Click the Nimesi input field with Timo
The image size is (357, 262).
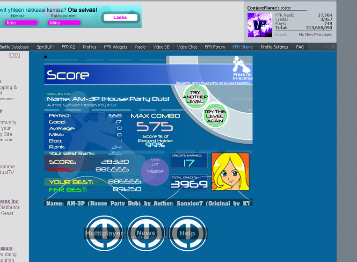pyautogui.click(x=21, y=23)
